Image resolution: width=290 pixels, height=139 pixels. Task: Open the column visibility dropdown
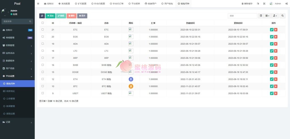click(x=267, y=16)
